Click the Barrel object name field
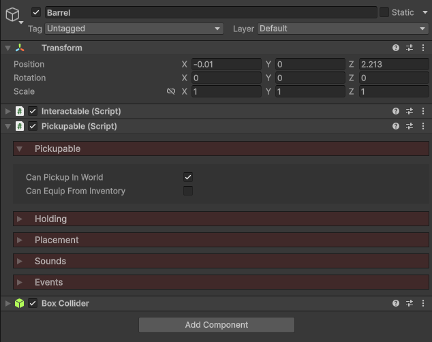The width and height of the screenshot is (432, 342). (210, 12)
